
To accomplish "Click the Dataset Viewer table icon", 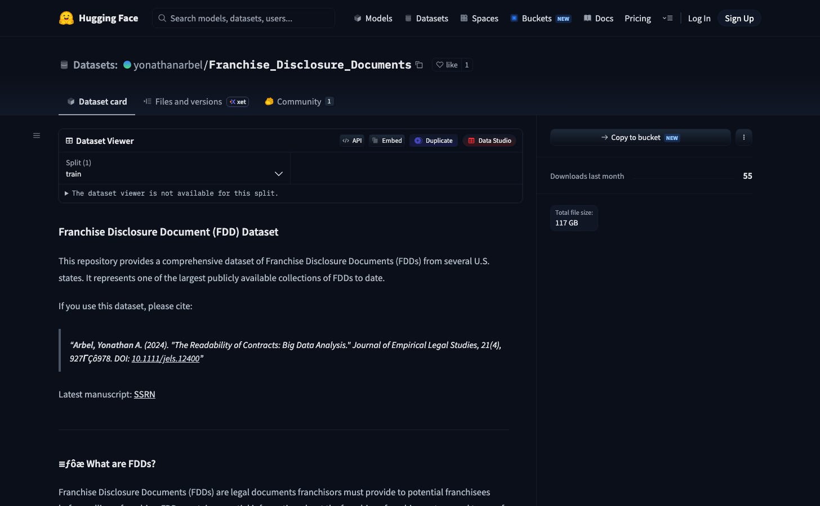I will pos(69,141).
